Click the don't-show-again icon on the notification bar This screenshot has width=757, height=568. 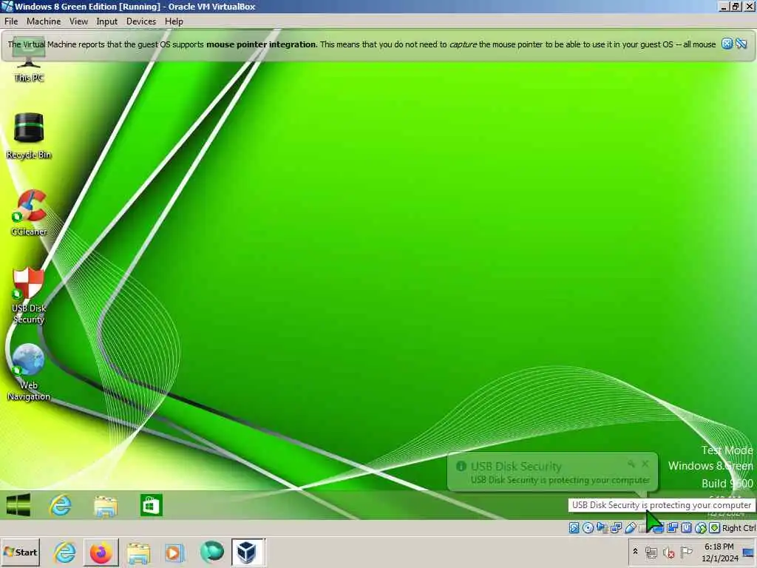pyautogui.click(x=741, y=44)
